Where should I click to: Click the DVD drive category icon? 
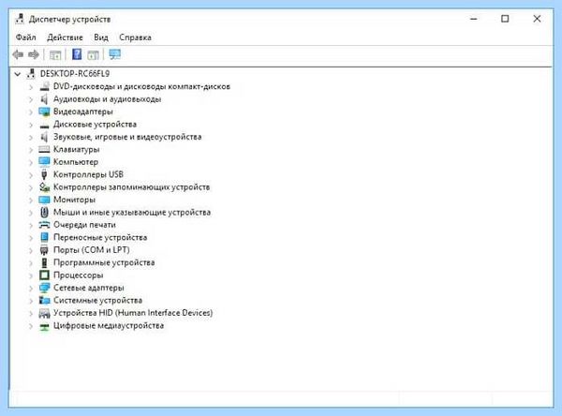click(x=44, y=86)
